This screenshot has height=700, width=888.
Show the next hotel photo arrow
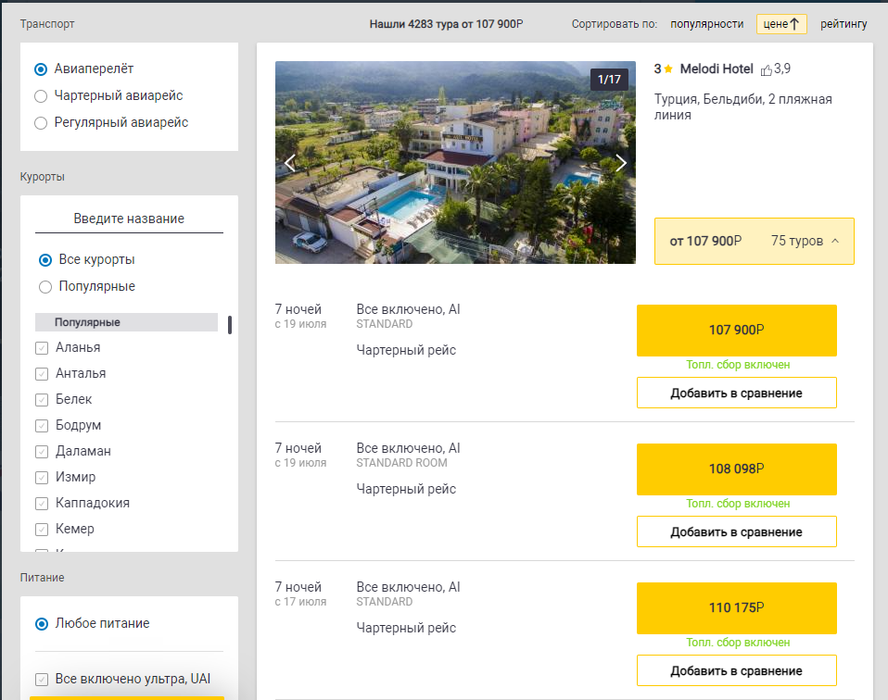pos(621,163)
